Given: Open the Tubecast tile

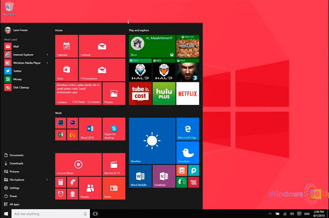Looking at the screenshot, I should click(140, 93).
